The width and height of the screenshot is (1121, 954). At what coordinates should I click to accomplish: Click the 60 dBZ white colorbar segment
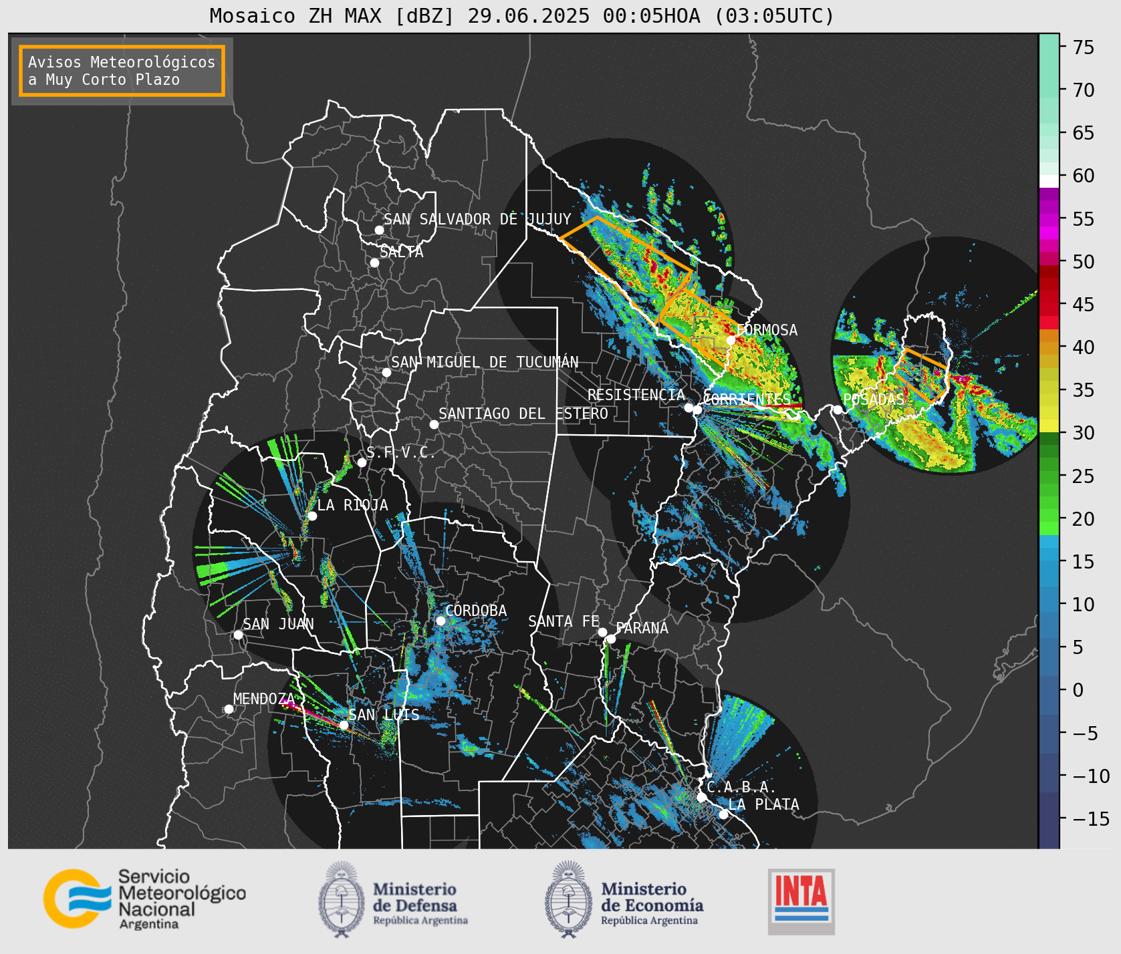pos(1049,180)
